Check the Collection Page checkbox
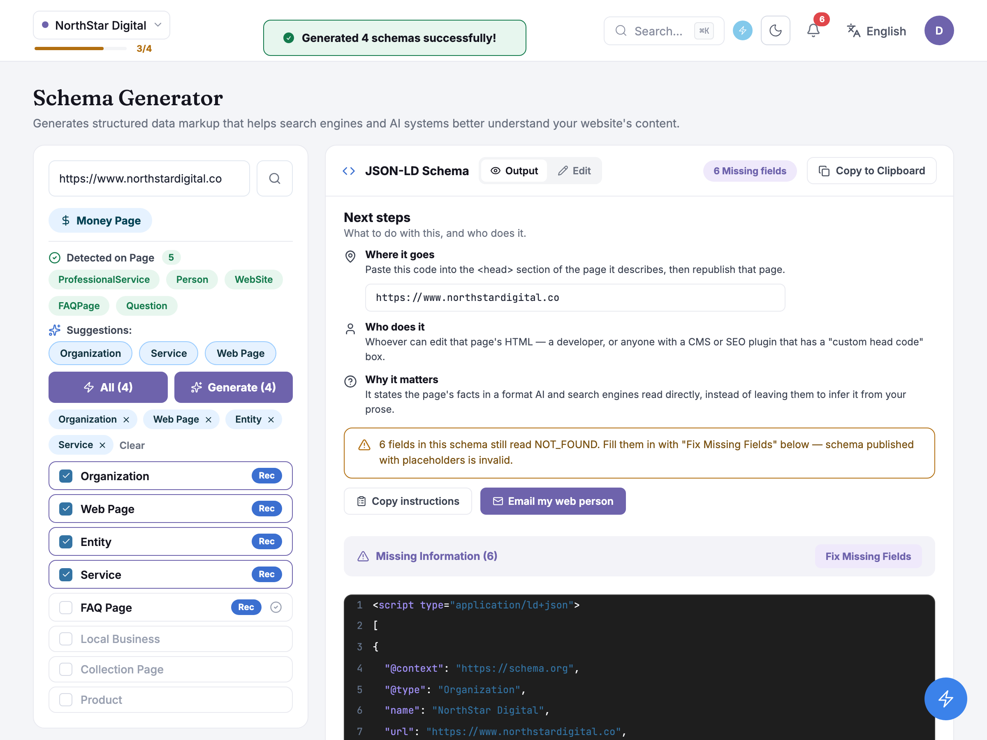Viewport: 987px width, 740px height. click(x=66, y=669)
